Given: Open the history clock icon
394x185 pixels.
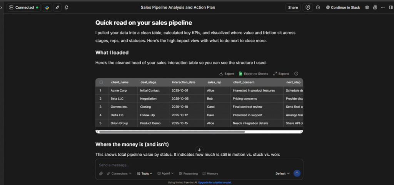Looking at the screenshot, I should click(x=318, y=7).
